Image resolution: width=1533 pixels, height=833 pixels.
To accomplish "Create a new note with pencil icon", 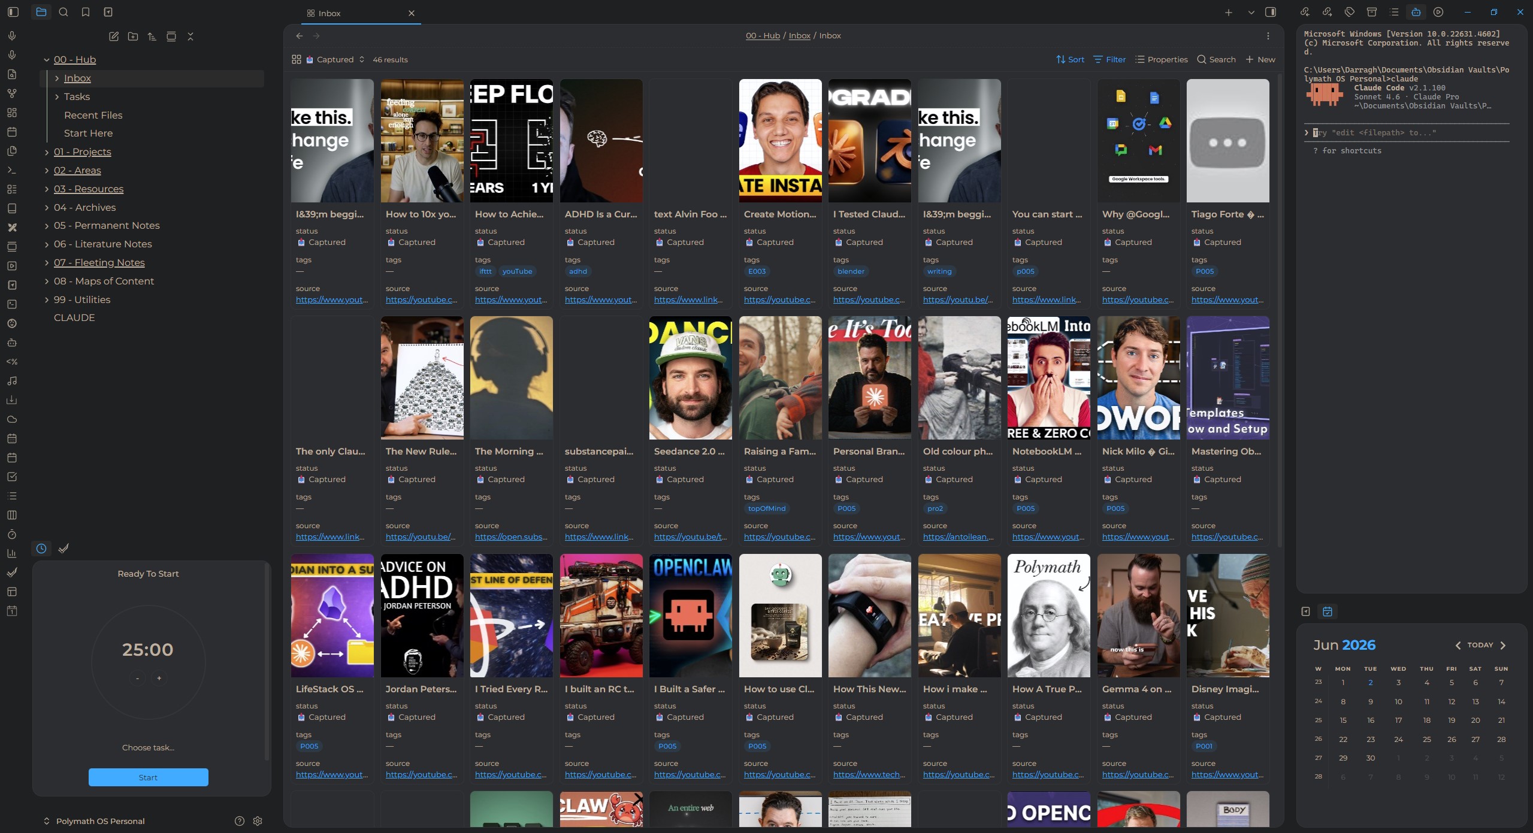I will pos(114,37).
